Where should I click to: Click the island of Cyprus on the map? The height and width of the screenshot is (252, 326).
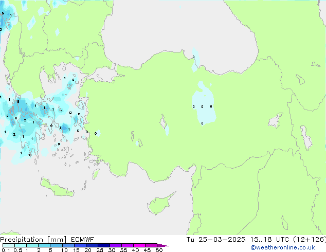[159, 205]
